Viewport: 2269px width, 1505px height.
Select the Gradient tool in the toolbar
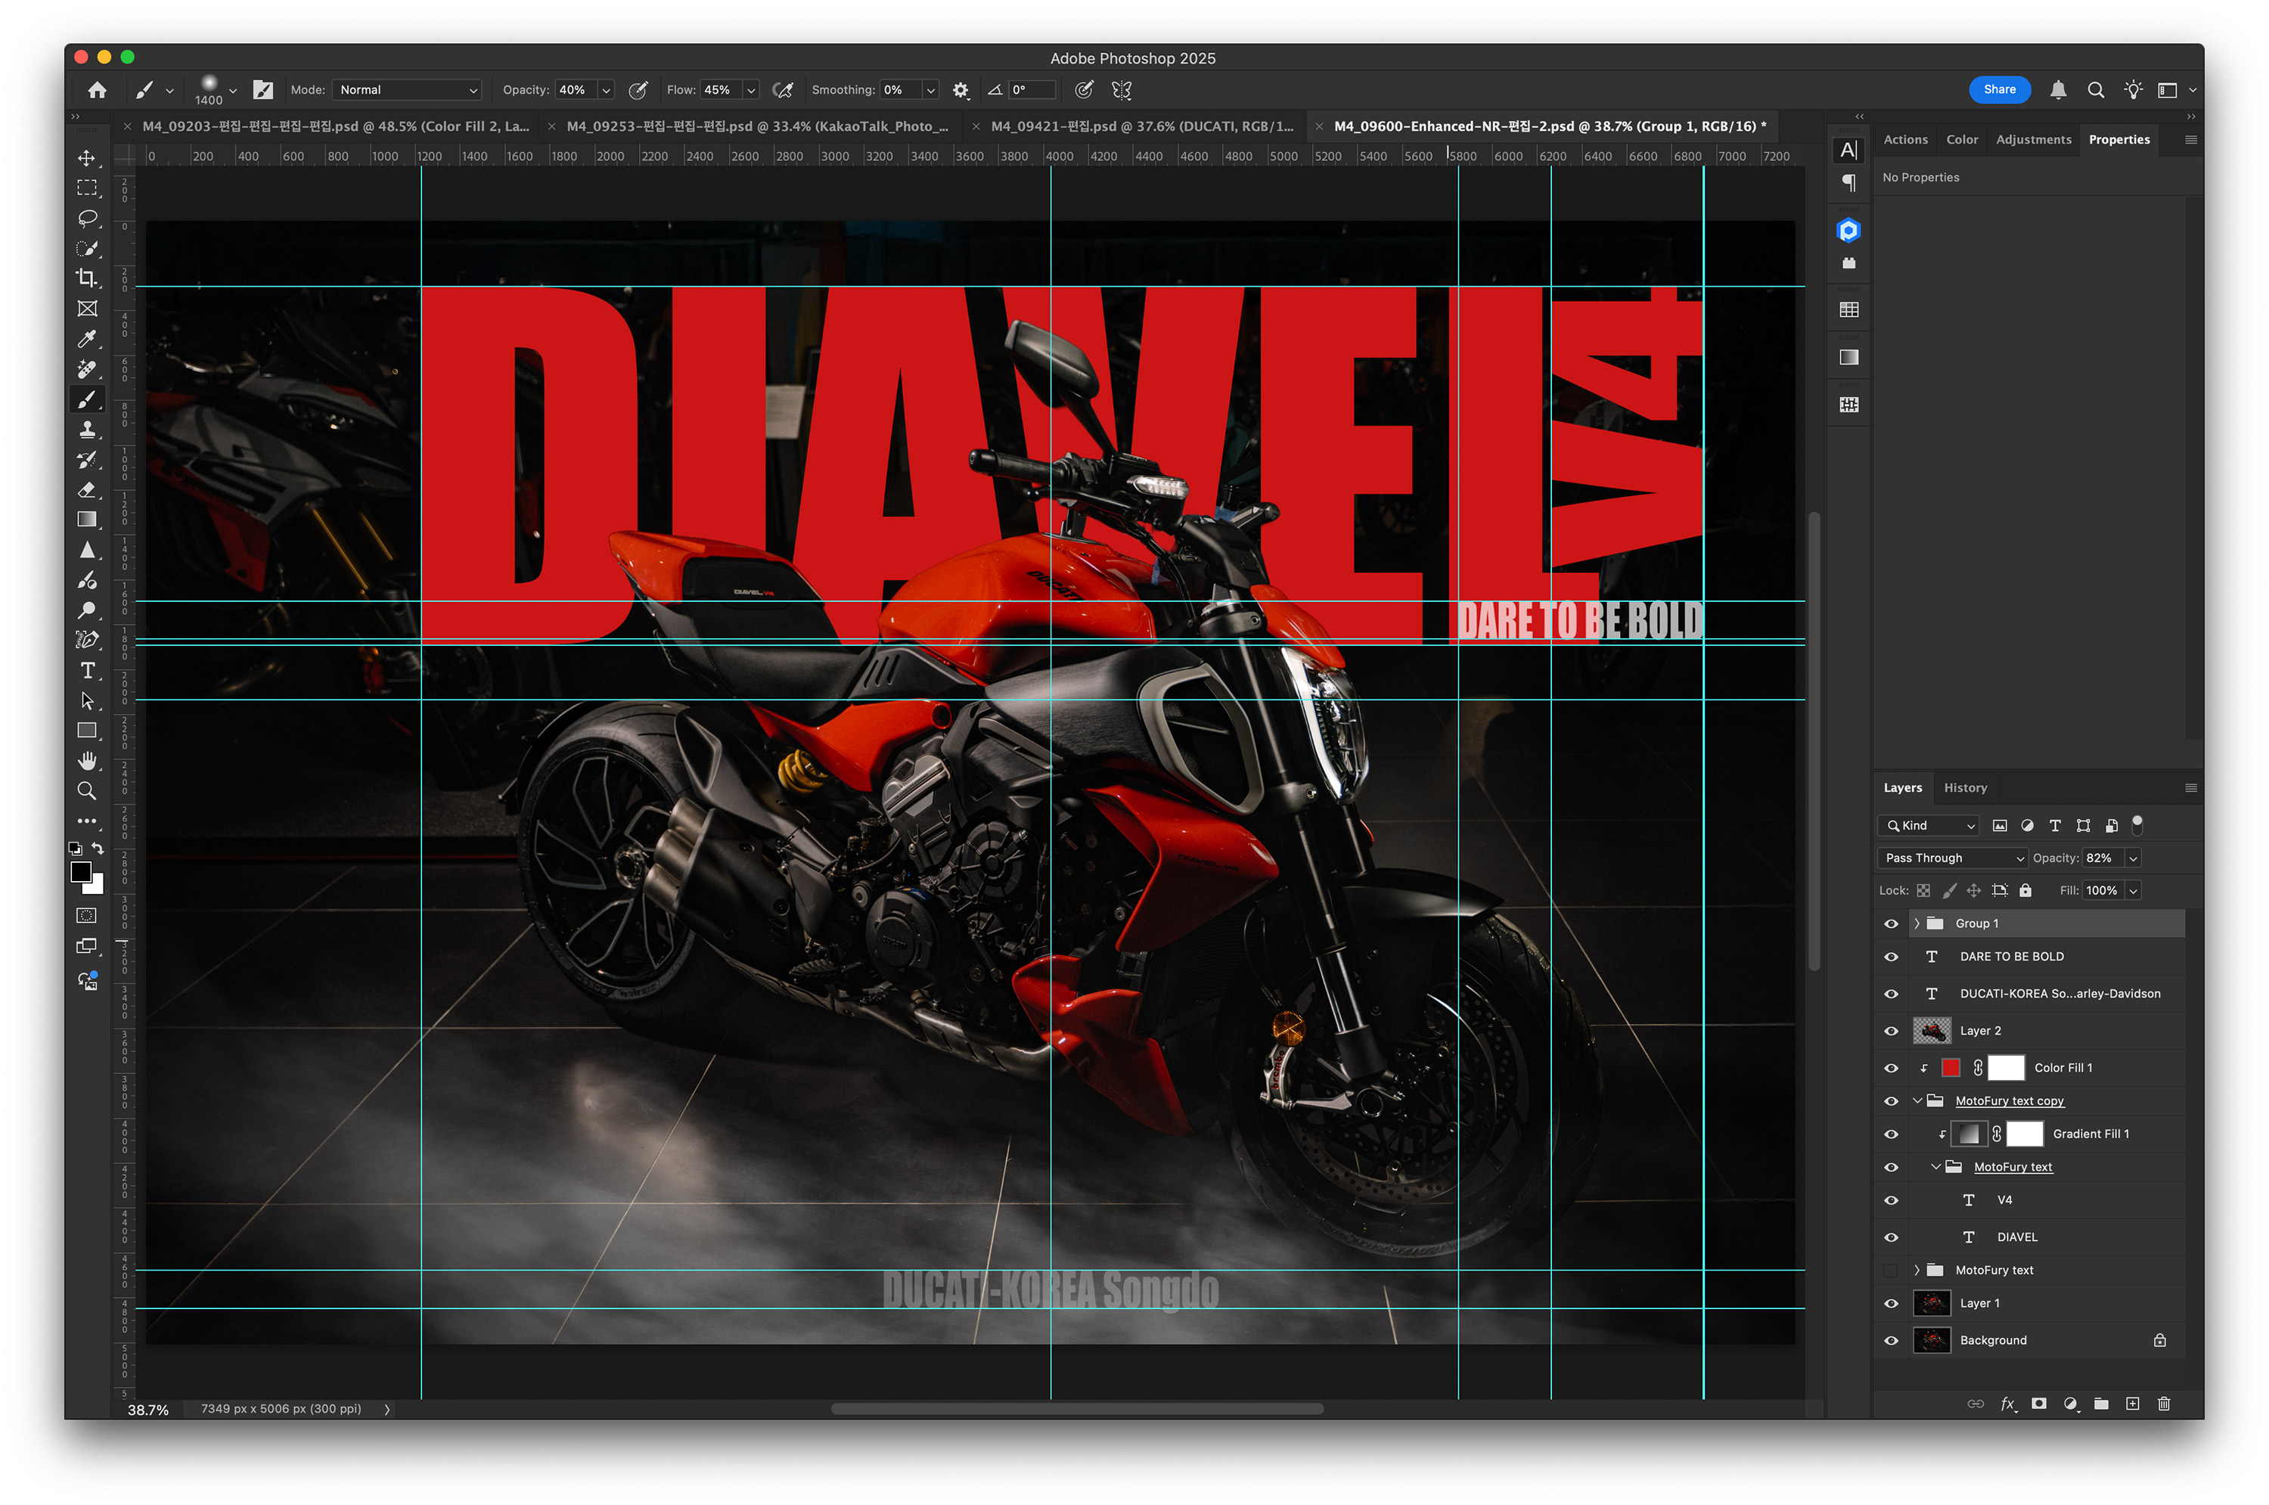coord(87,520)
